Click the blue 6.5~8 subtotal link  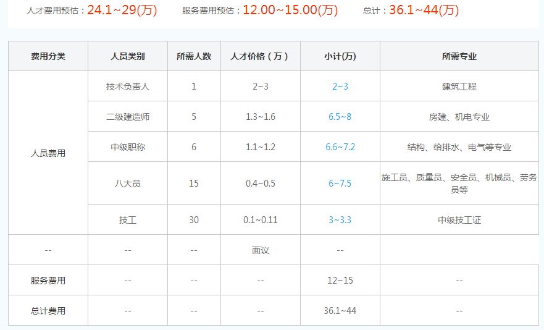[x=340, y=117]
